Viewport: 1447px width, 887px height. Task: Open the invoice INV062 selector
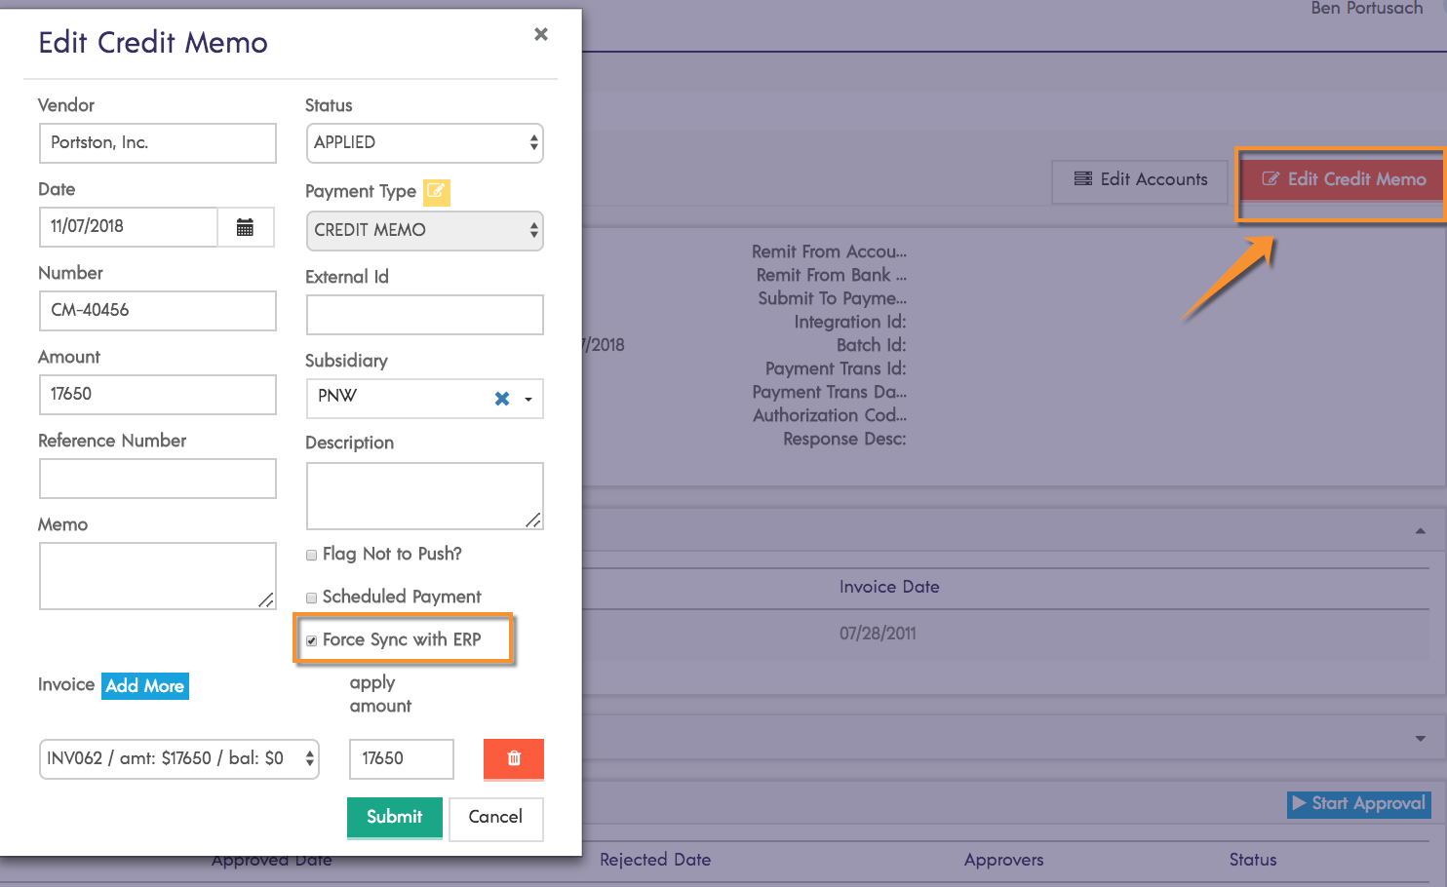pyautogui.click(x=179, y=758)
